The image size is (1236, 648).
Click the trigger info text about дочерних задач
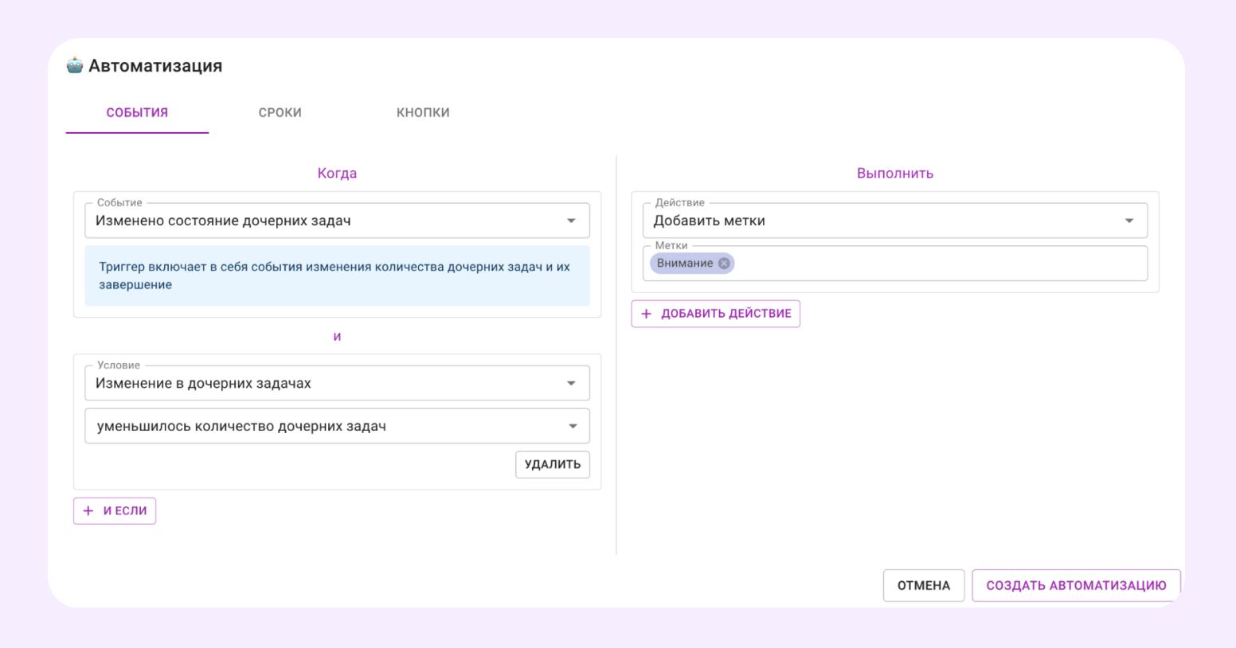pos(334,275)
